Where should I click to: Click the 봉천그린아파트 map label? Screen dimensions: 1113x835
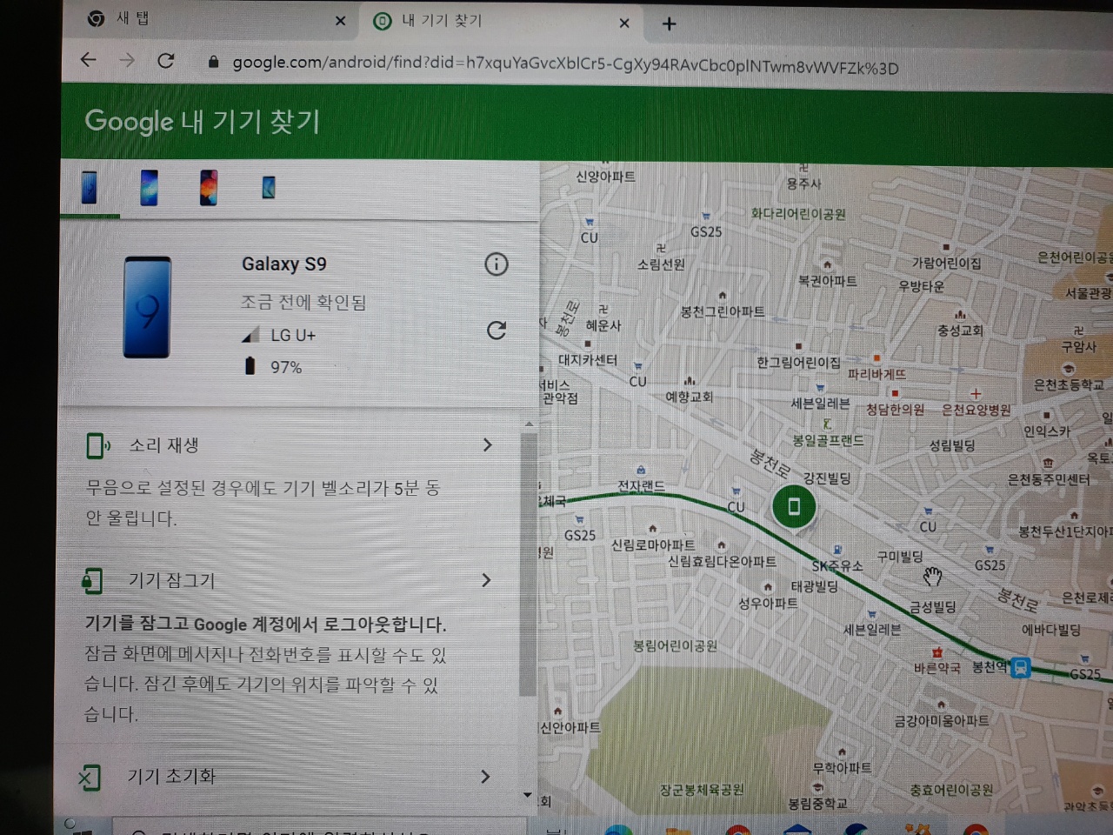click(x=722, y=311)
